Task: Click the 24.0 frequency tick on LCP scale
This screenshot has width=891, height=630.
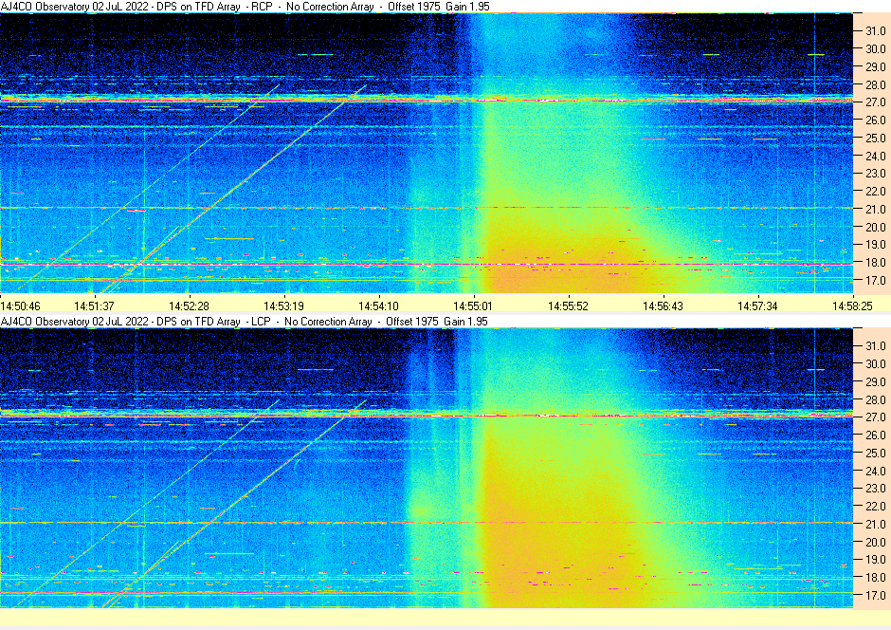Action: (875, 471)
